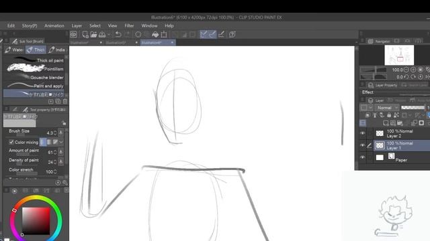Zoom in in the Navigator
The height and width of the screenshot is (241, 430).
tap(413, 70)
